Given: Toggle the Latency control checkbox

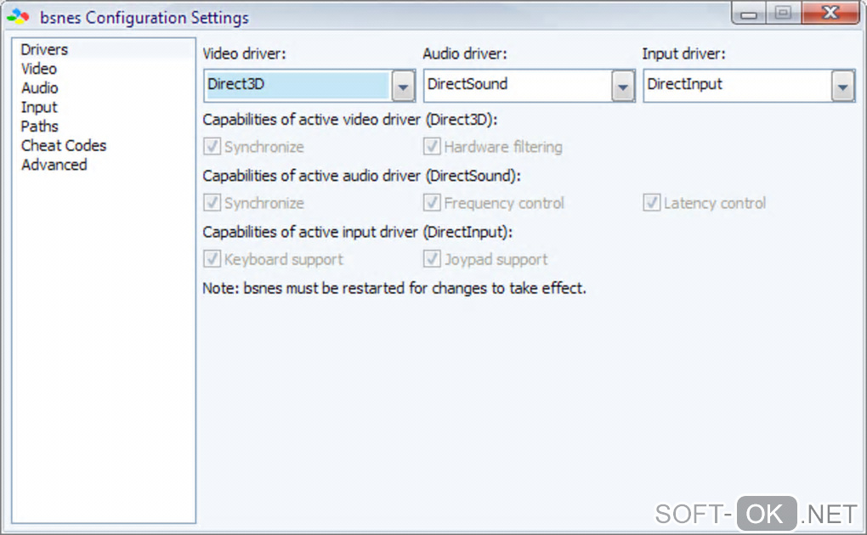Looking at the screenshot, I should coord(651,203).
